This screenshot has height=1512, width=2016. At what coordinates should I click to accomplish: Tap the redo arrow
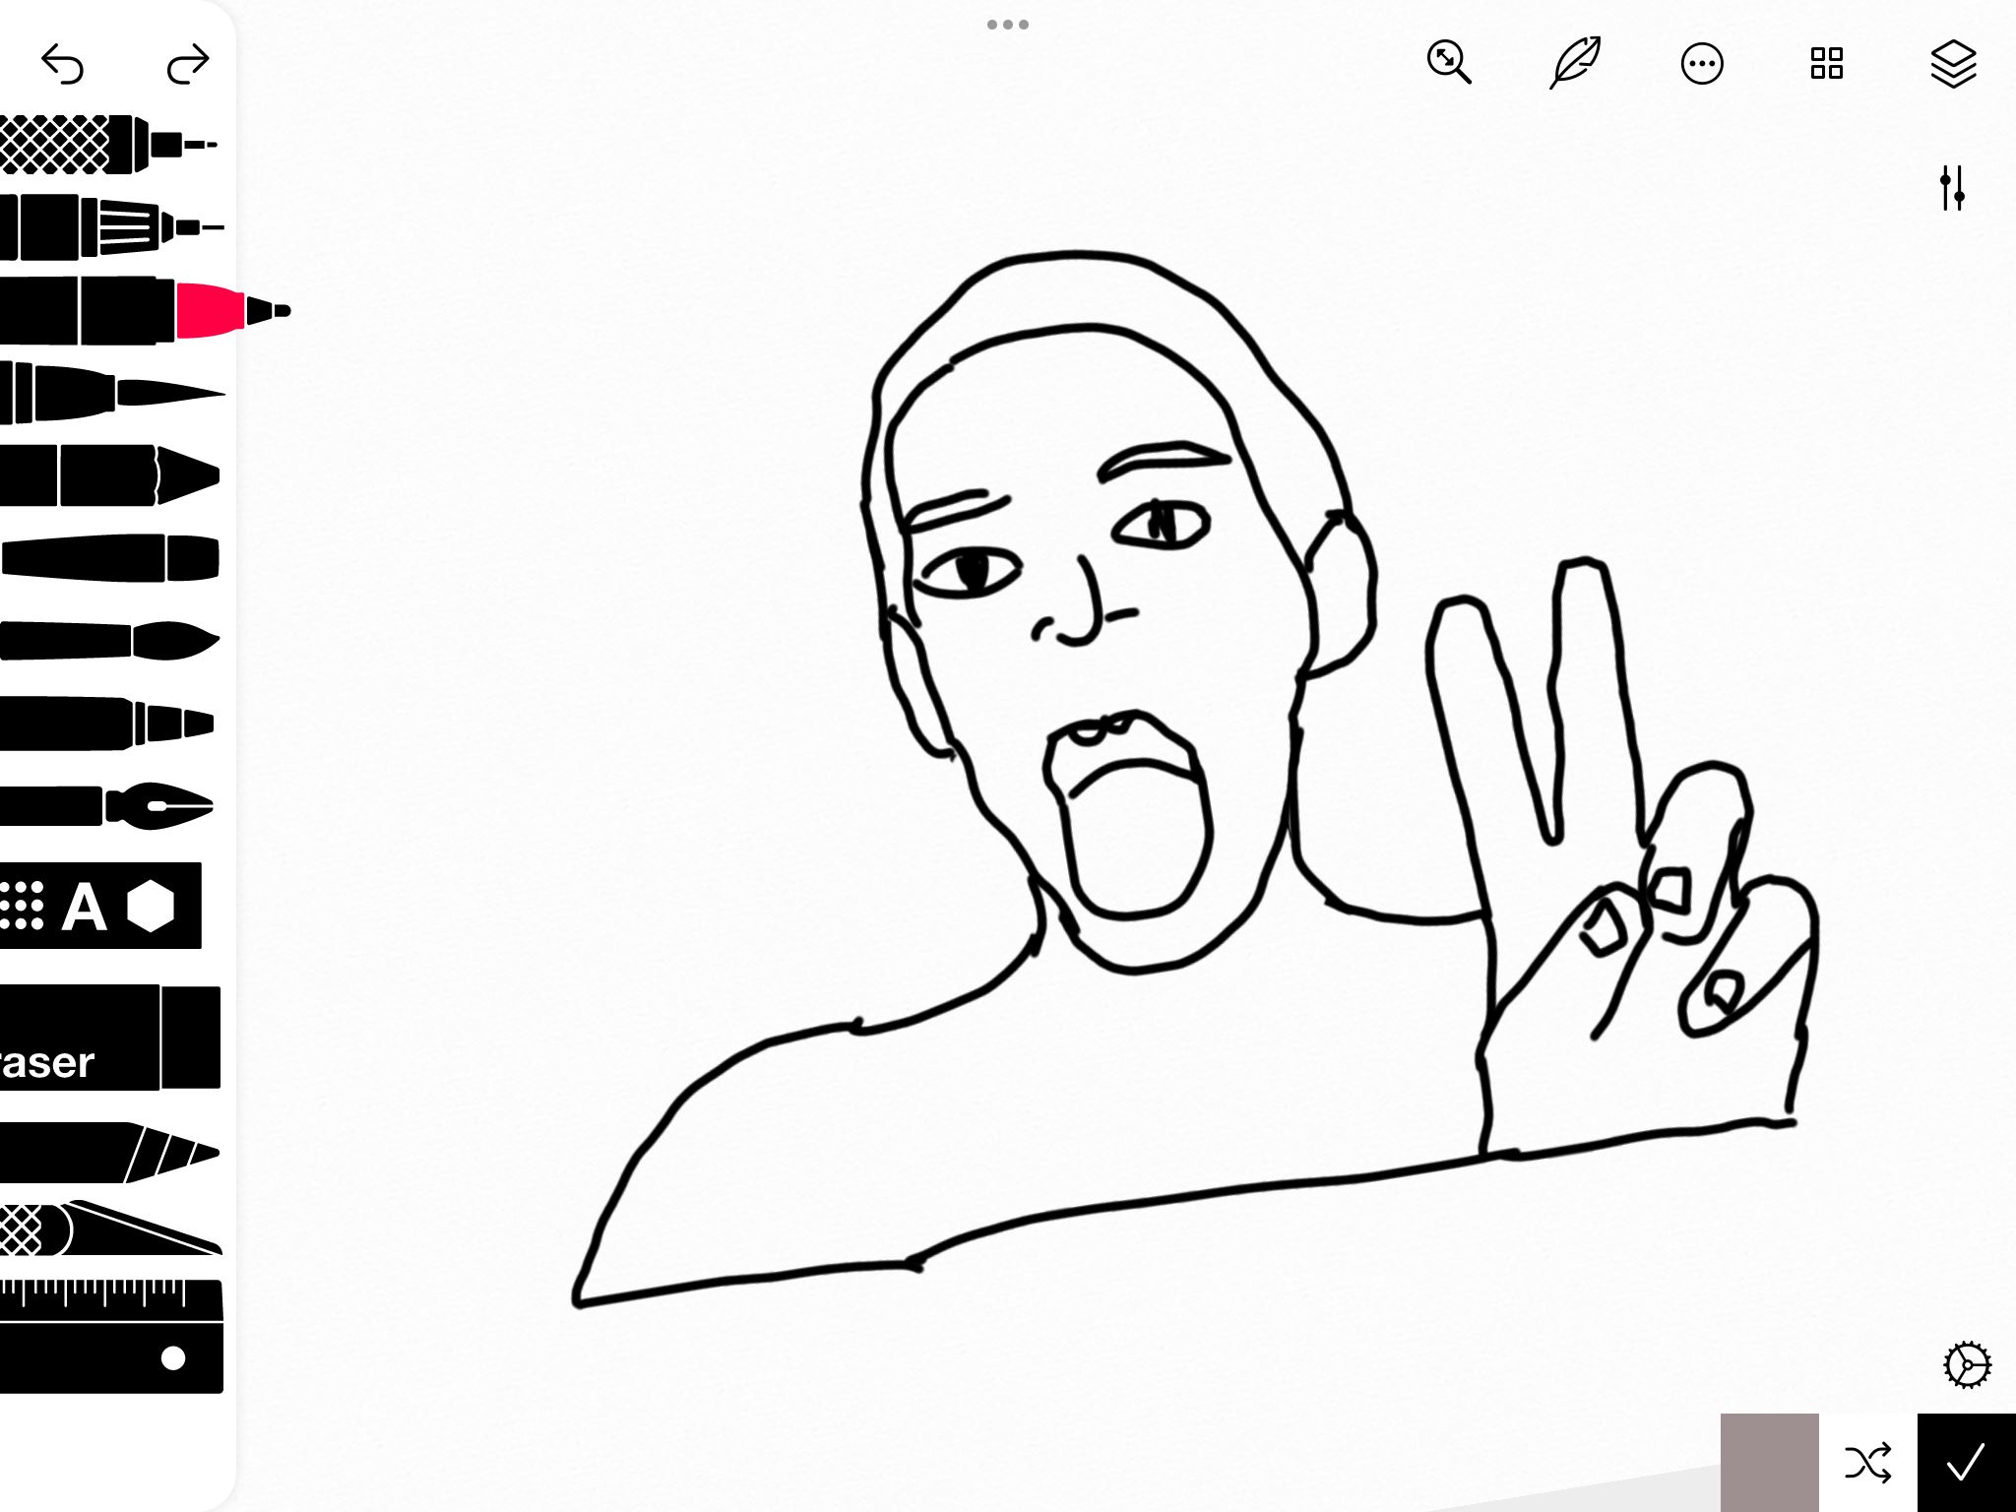coord(187,65)
